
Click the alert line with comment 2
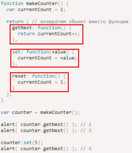click(46, 131)
